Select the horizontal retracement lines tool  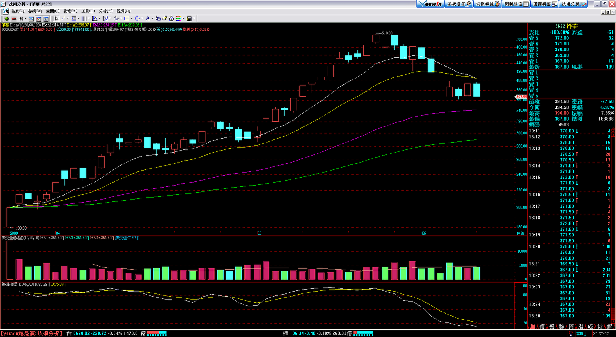tap(74, 18)
